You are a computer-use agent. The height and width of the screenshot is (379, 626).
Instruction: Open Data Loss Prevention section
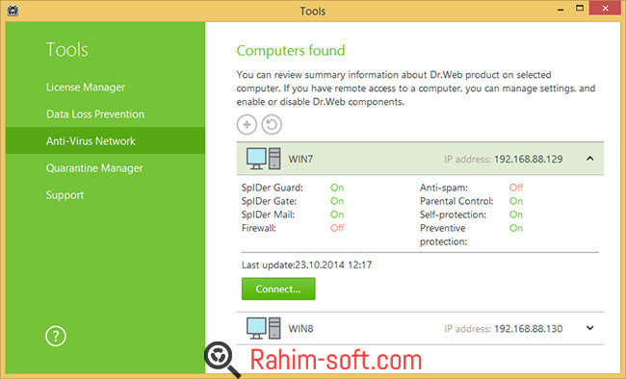pos(95,114)
